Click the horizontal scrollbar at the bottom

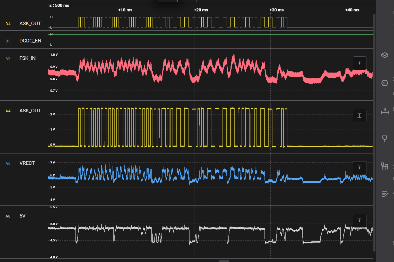point(224,261)
